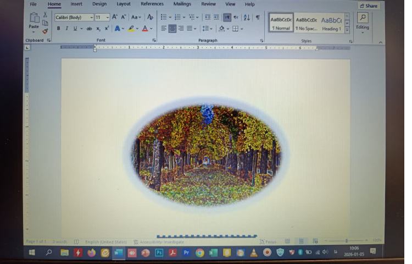
Task: Click the Paste button
Action: 34,21
